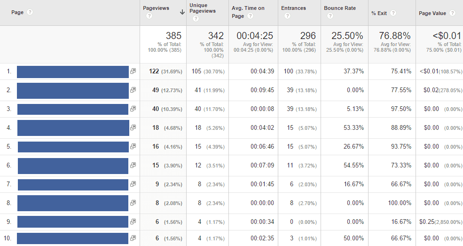The image size is (463, 246).
Task: Click the help icon under Bounce Rate
Action: (330, 16)
